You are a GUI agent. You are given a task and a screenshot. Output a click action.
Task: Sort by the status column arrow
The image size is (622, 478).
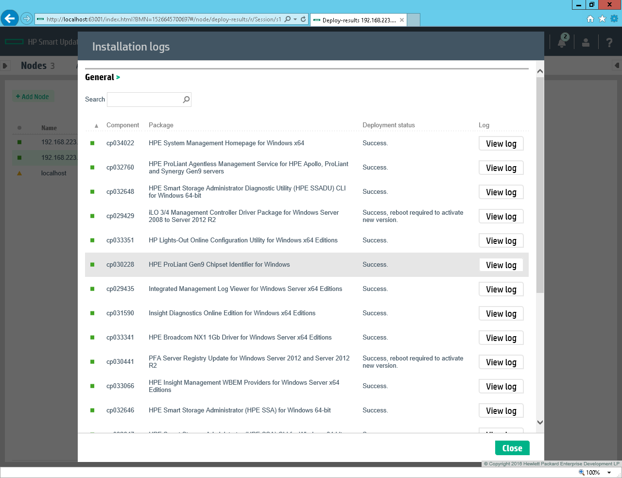(96, 126)
